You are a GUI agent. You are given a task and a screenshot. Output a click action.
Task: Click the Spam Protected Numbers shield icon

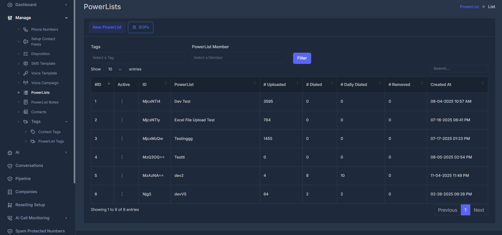[x=10, y=231]
